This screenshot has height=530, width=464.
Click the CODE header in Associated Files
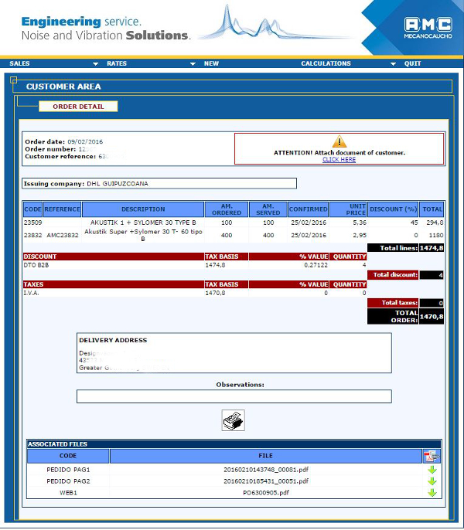tap(68, 456)
